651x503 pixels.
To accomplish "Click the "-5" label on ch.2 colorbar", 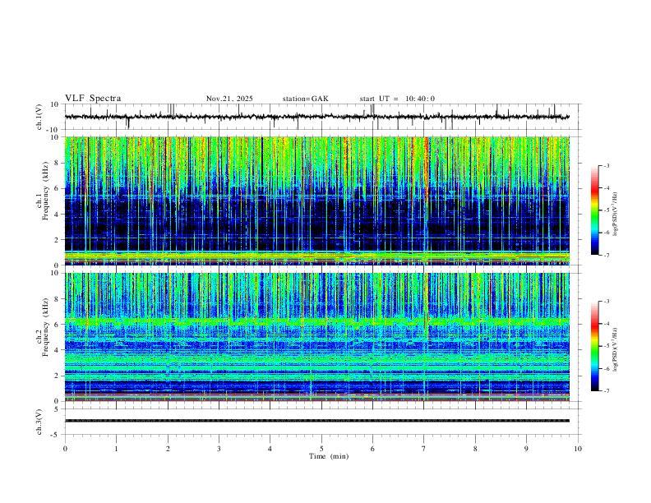I will click(x=606, y=346).
